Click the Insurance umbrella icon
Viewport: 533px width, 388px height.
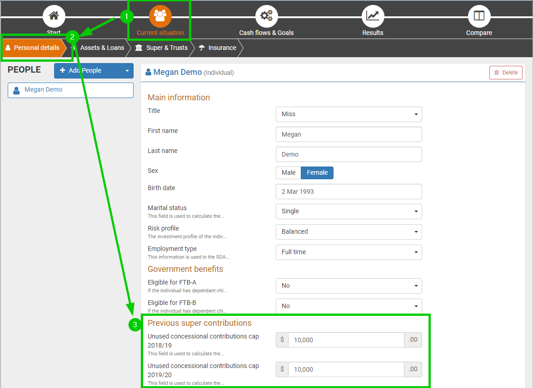coord(201,48)
